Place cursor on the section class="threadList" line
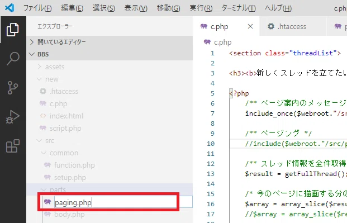Image resolution: width=347 pixels, height=223 pixels. coord(285,53)
